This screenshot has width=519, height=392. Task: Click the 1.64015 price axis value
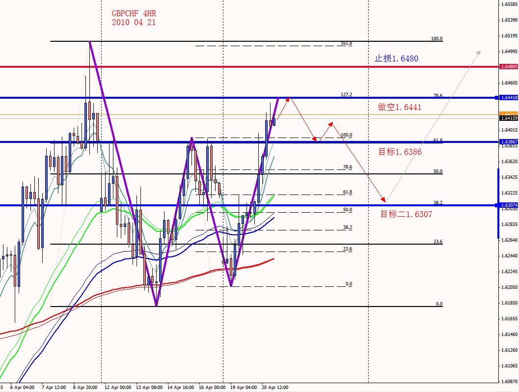[509, 130]
